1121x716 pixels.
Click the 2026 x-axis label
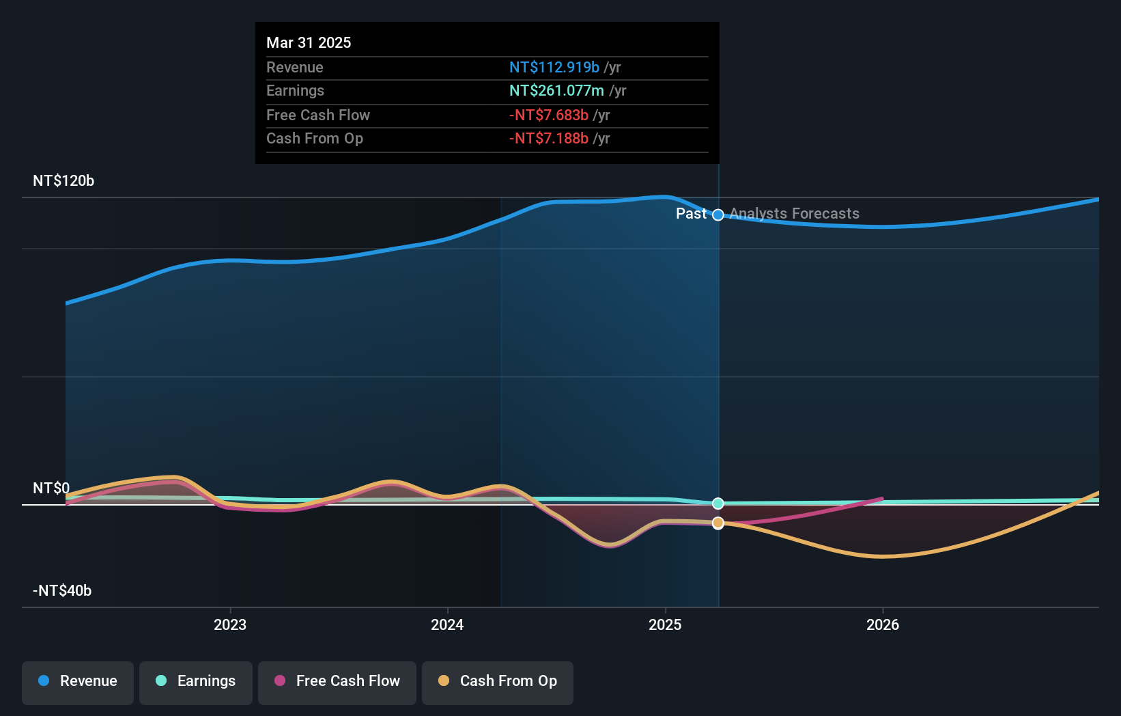coord(883,624)
